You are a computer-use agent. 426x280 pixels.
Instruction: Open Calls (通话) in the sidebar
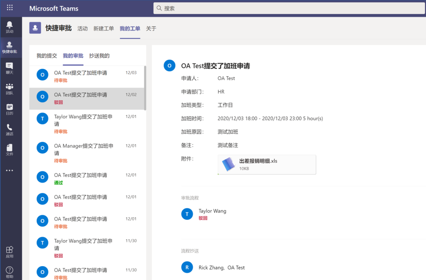(x=9, y=130)
